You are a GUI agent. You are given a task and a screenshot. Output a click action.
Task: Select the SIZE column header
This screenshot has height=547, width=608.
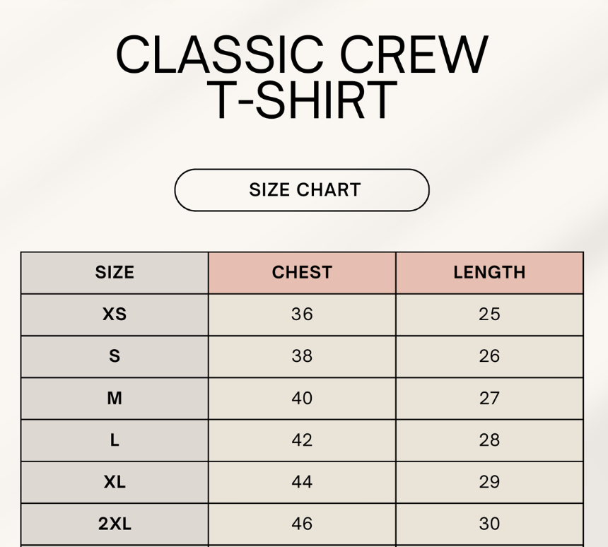[x=115, y=273]
